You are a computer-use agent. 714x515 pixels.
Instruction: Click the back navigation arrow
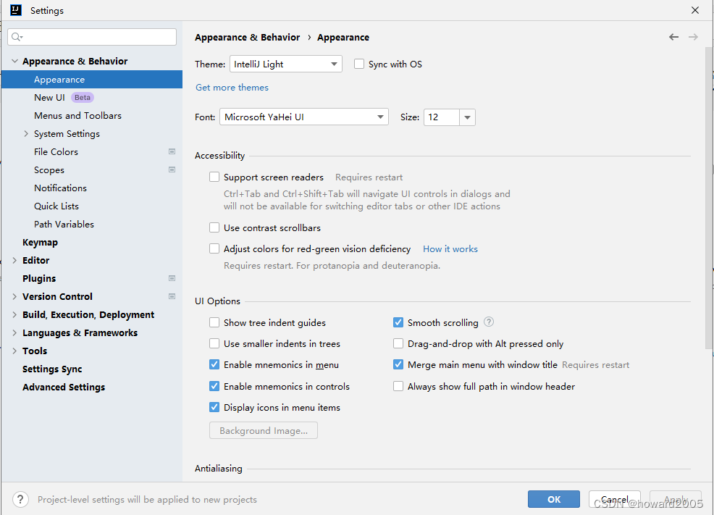point(673,37)
